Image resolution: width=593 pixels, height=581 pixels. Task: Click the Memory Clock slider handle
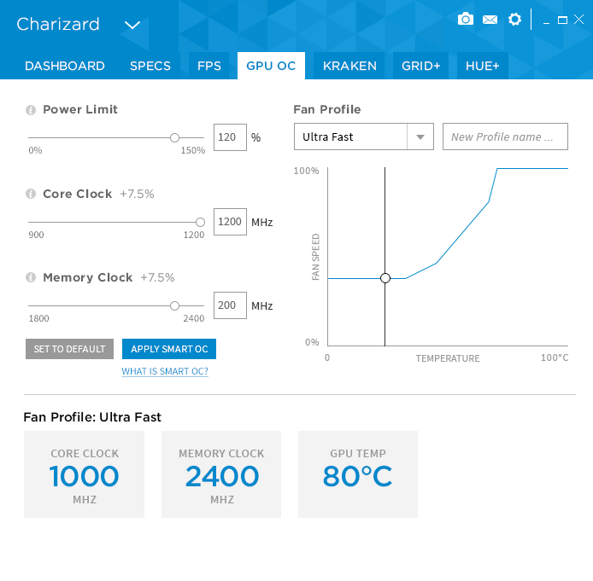174,305
